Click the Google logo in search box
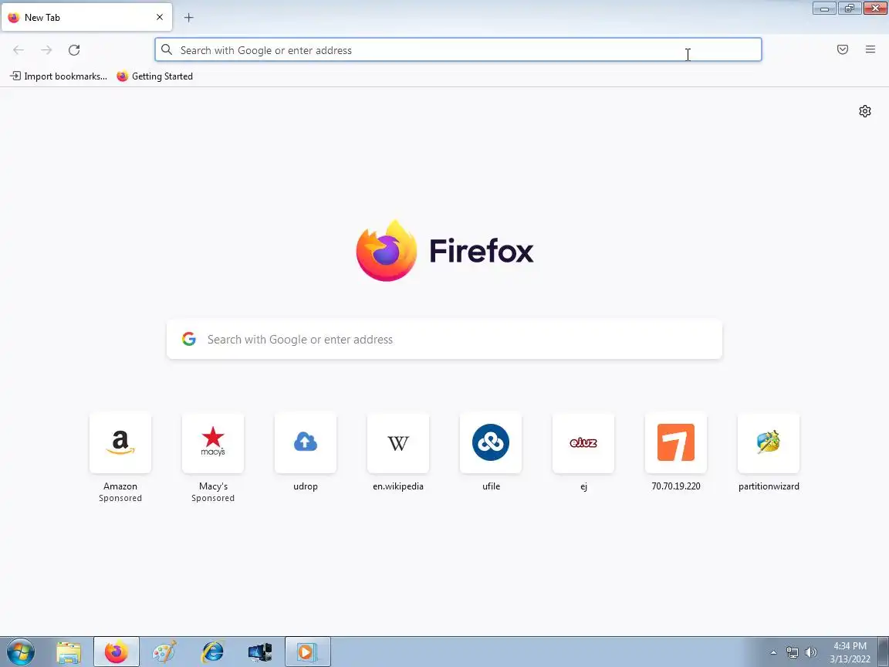 [189, 339]
